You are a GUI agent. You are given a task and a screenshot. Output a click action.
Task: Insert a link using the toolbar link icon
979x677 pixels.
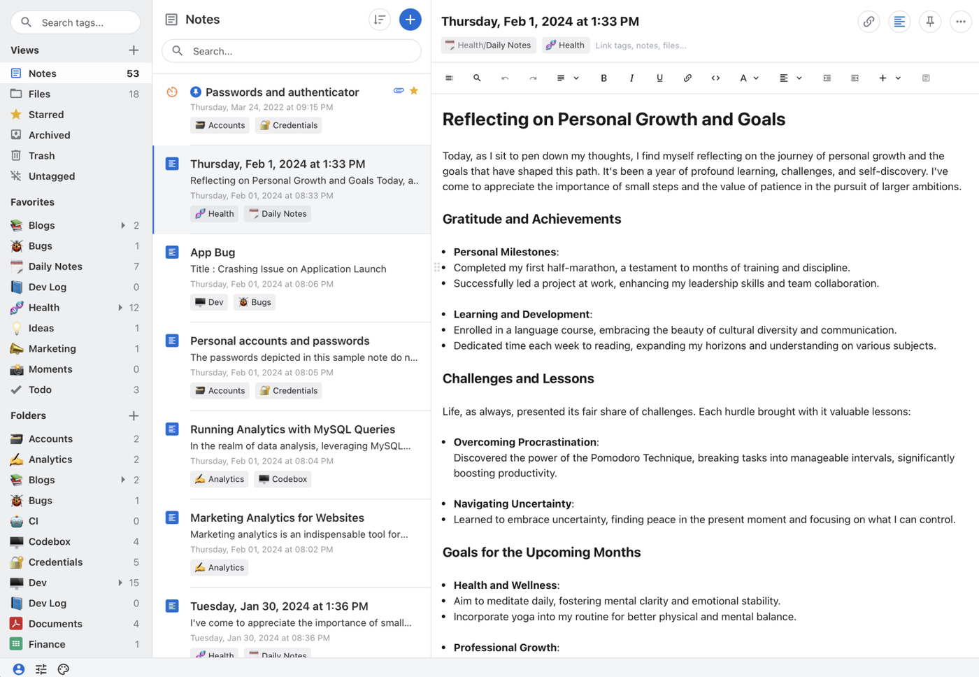click(687, 78)
